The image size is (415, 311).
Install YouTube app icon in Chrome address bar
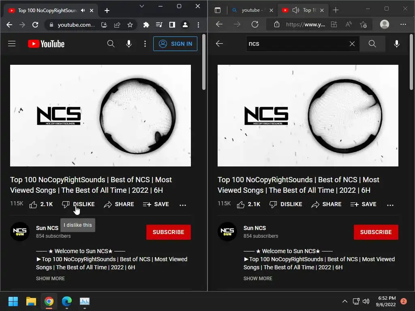[x=104, y=25]
